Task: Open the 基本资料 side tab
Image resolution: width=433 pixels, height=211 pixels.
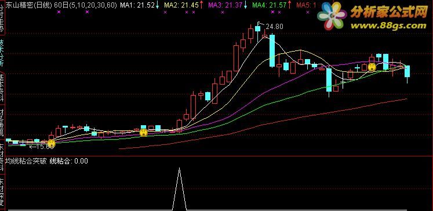Action: [2, 88]
